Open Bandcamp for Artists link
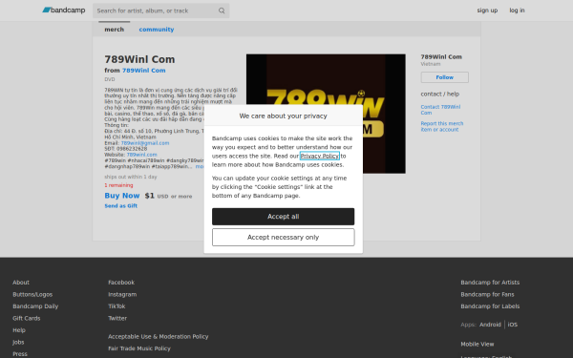Image resolution: width=573 pixels, height=358 pixels. [x=490, y=283]
